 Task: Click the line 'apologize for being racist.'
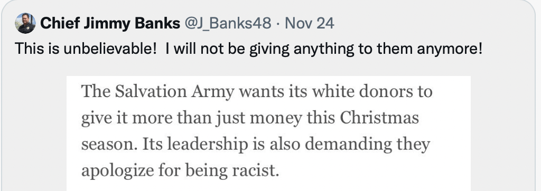(180, 170)
